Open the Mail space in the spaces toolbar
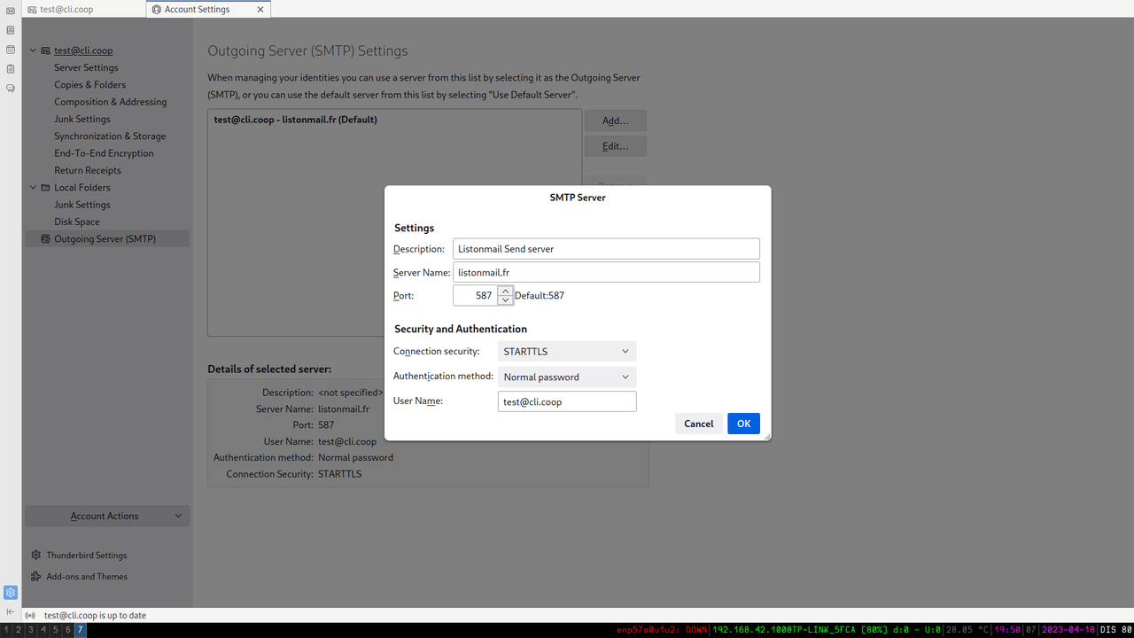The image size is (1134, 638). [11, 11]
